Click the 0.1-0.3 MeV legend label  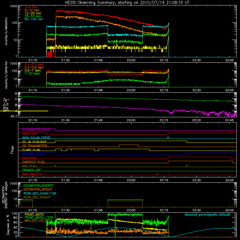[34, 64]
